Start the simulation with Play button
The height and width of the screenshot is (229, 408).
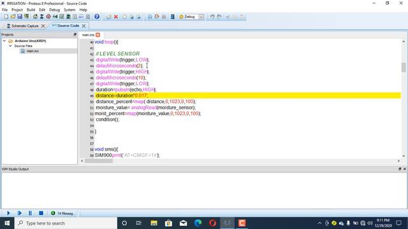(x=8, y=213)
